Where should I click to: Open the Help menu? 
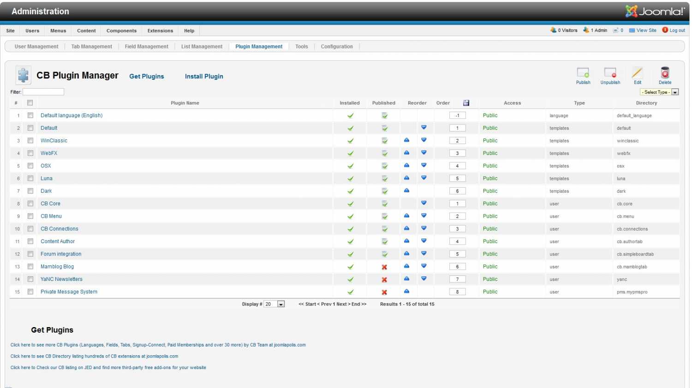[189, 30]
